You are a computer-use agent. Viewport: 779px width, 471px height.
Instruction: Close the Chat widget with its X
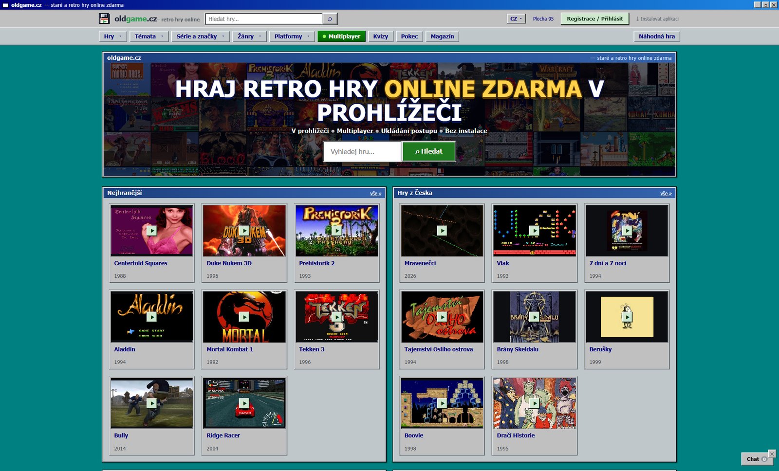point(772,453)
